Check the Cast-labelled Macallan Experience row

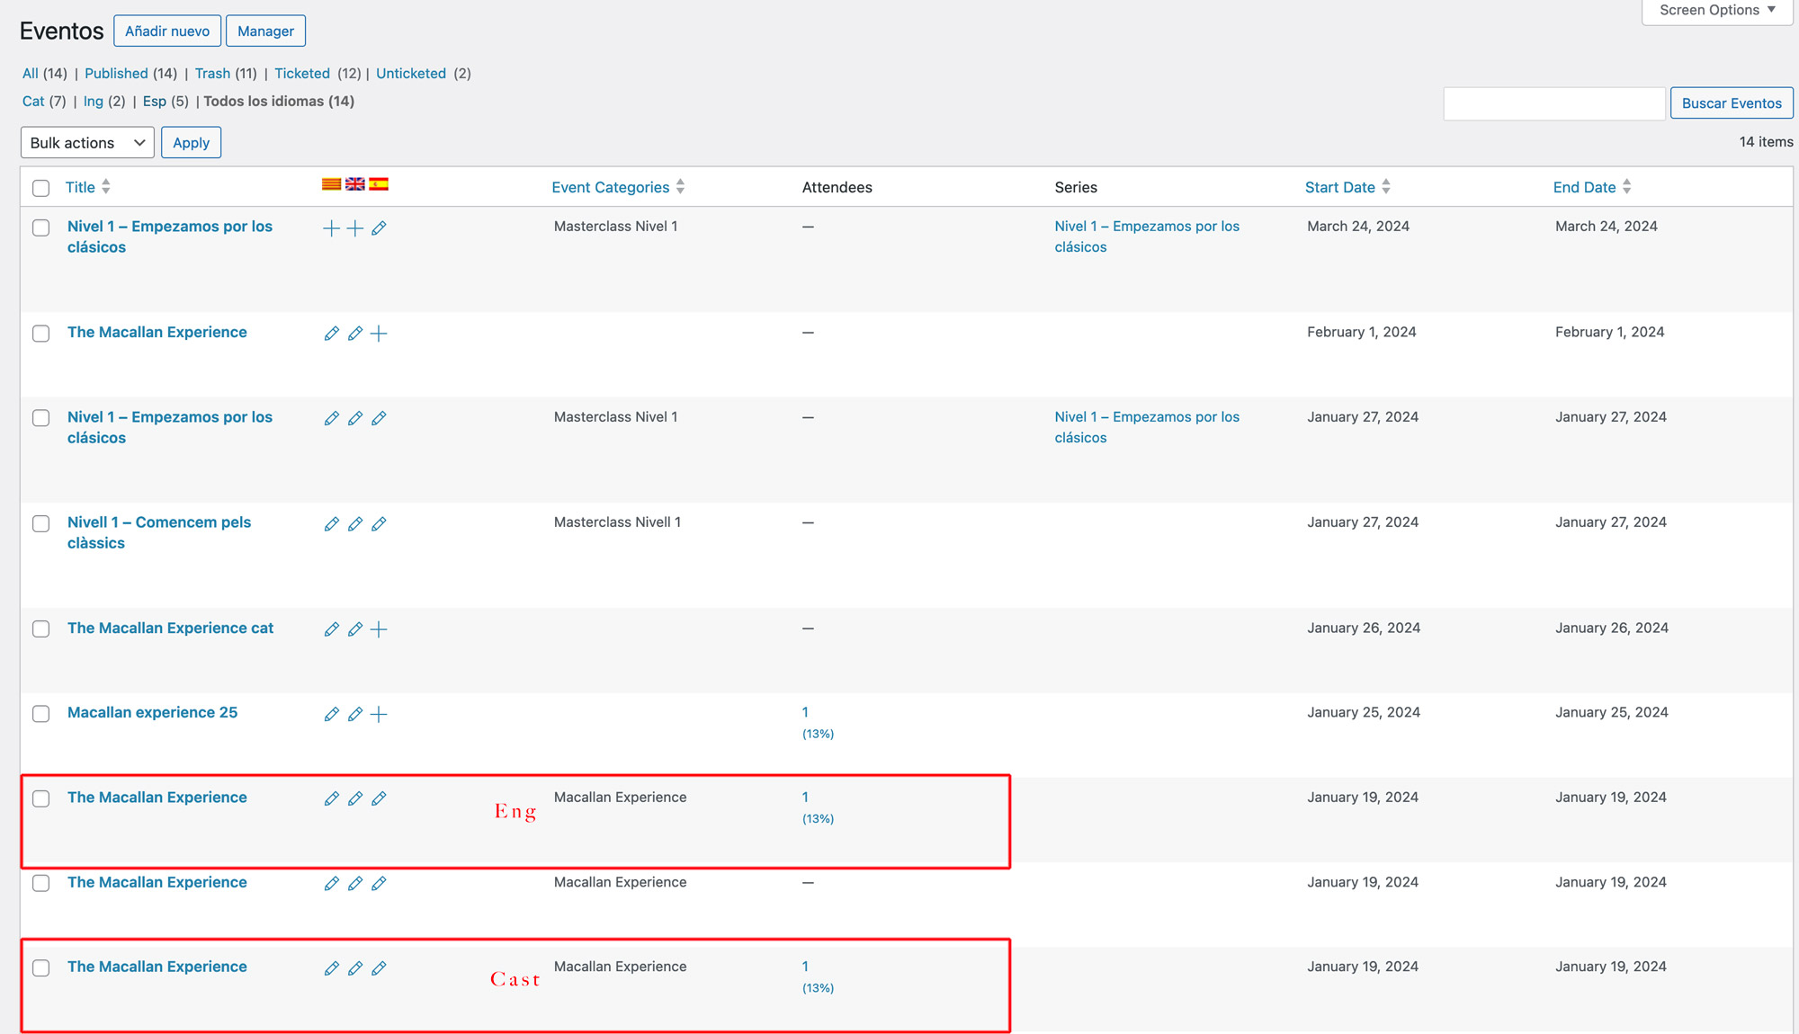pos(40,967)
